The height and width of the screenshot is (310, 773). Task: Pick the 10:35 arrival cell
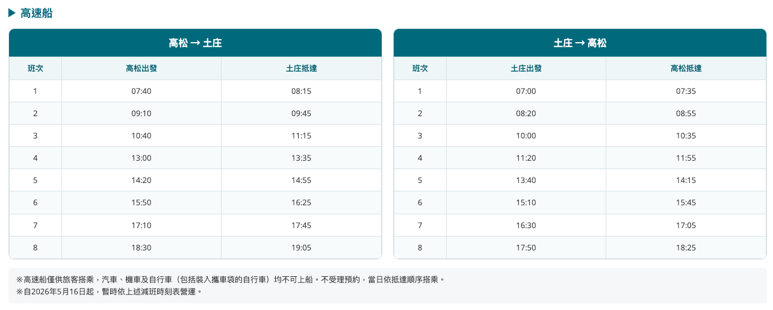[686, 135]
